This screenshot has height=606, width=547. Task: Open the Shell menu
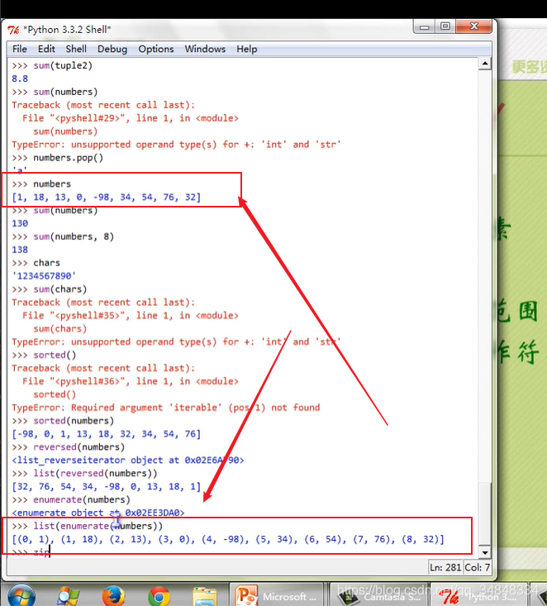(76, 49)
